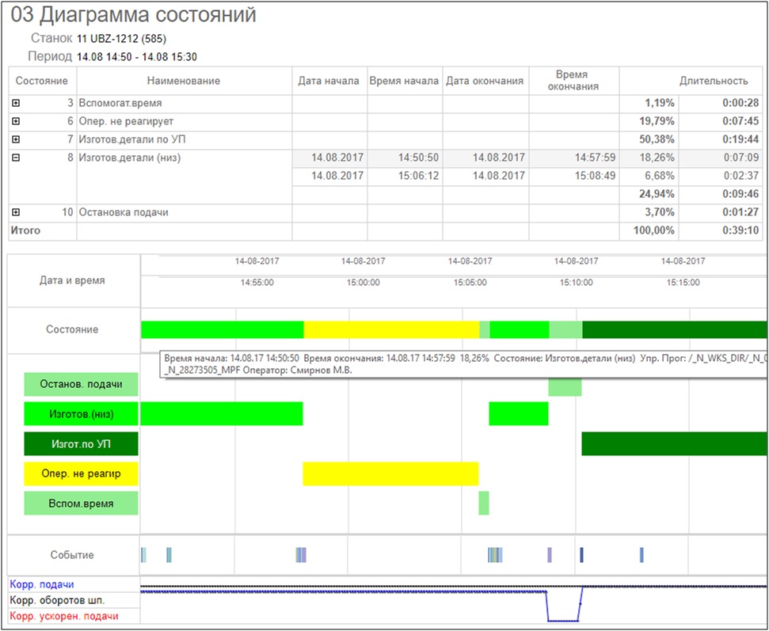
Task: Click the dark blue event marker near 15:10
Action: [x=581, y=555]
